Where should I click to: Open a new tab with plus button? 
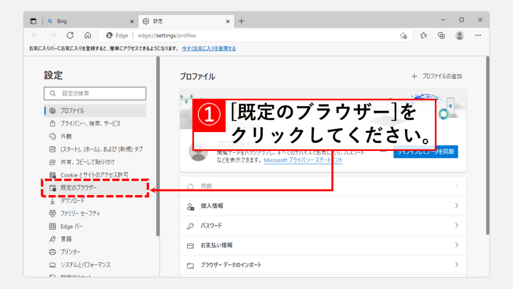241,21
